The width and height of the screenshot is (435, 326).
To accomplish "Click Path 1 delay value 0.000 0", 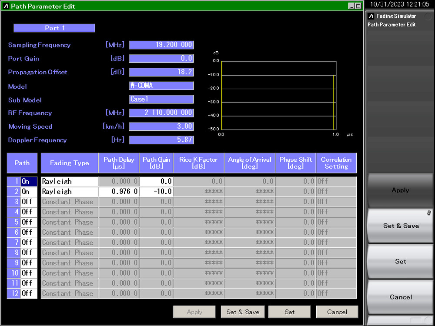I will (119, 182).
